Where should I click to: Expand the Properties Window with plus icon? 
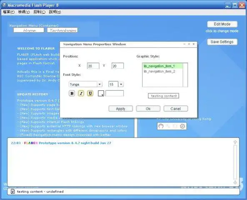tap(189, 44)
